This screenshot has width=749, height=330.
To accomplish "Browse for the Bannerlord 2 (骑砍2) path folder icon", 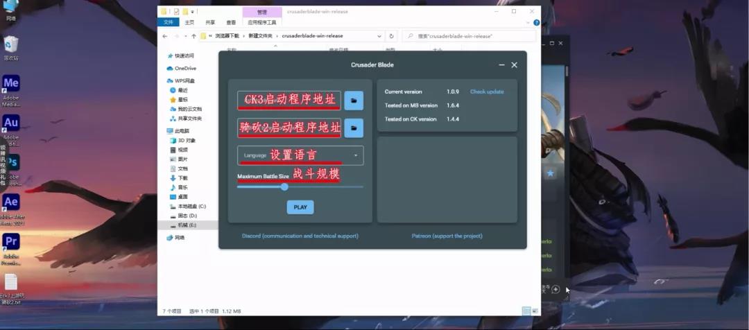I will click(354, 128).
